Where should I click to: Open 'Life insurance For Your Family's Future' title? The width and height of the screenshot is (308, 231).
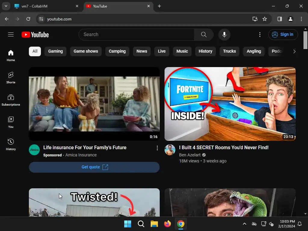pos(85,147)
